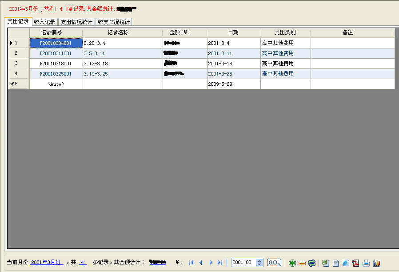
Task: Select new row header *5
Action: pos(19,84)
